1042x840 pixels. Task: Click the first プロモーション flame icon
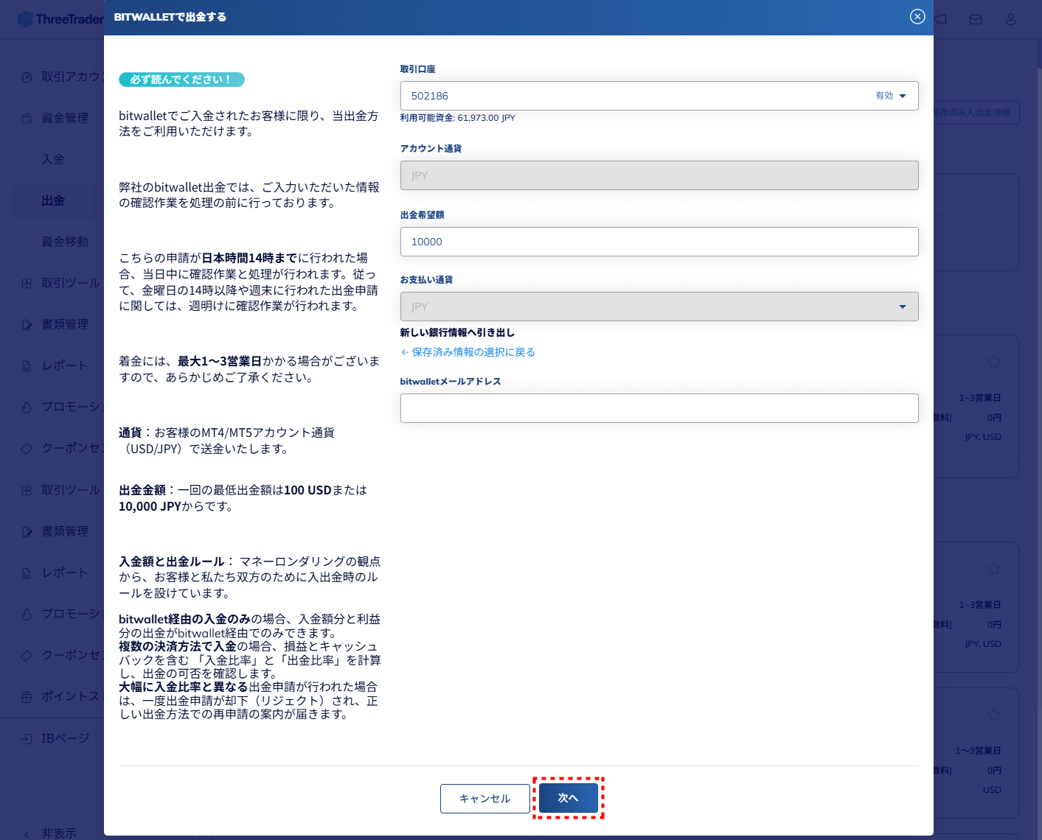(x=27, y=407)
